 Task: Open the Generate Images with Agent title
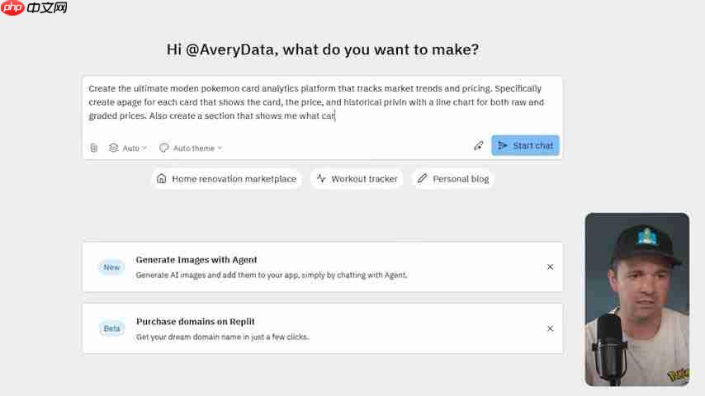coord(196,260)
